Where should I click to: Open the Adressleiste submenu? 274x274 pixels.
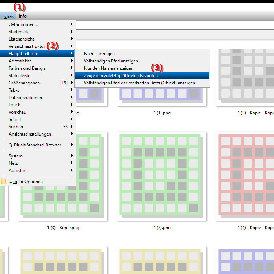[x=38, y=61]
